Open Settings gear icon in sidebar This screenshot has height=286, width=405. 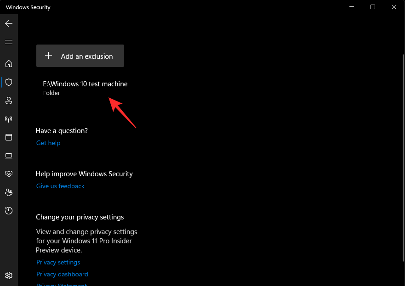coord(9,275)
